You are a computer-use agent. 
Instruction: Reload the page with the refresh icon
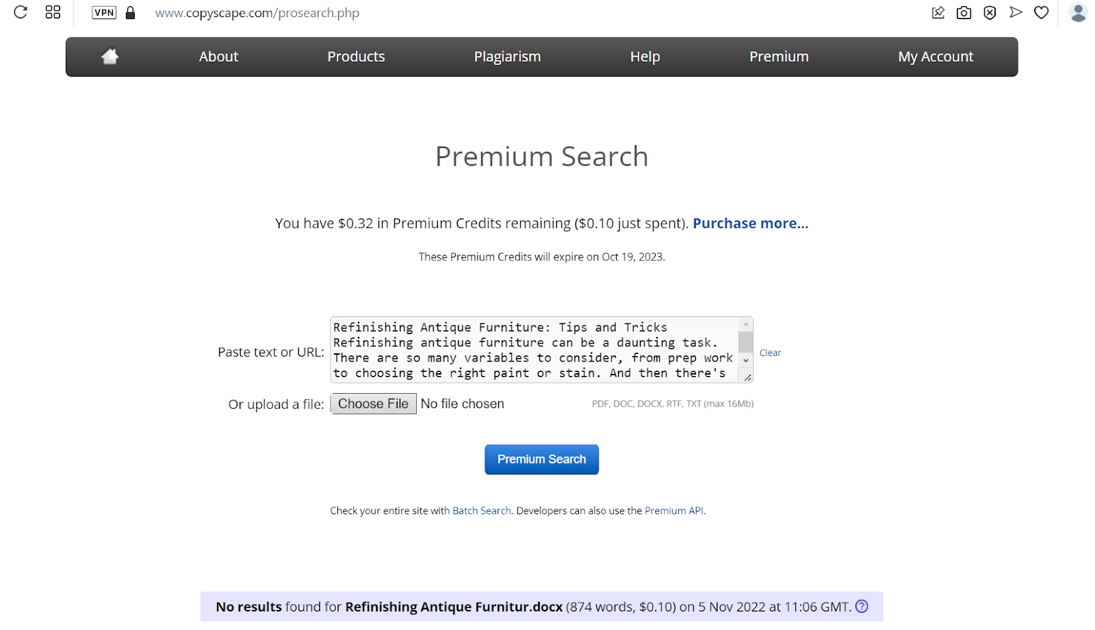tap(21, 12)
